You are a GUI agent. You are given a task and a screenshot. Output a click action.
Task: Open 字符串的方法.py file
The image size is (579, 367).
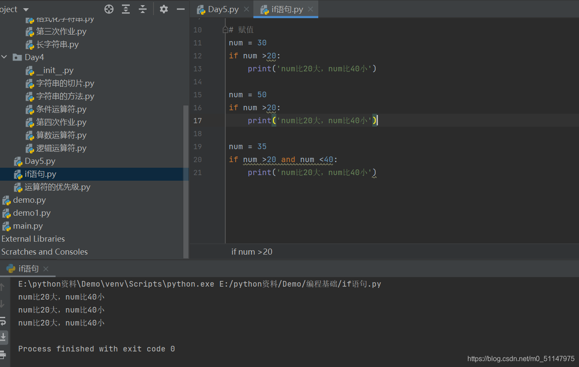point(65,96)
